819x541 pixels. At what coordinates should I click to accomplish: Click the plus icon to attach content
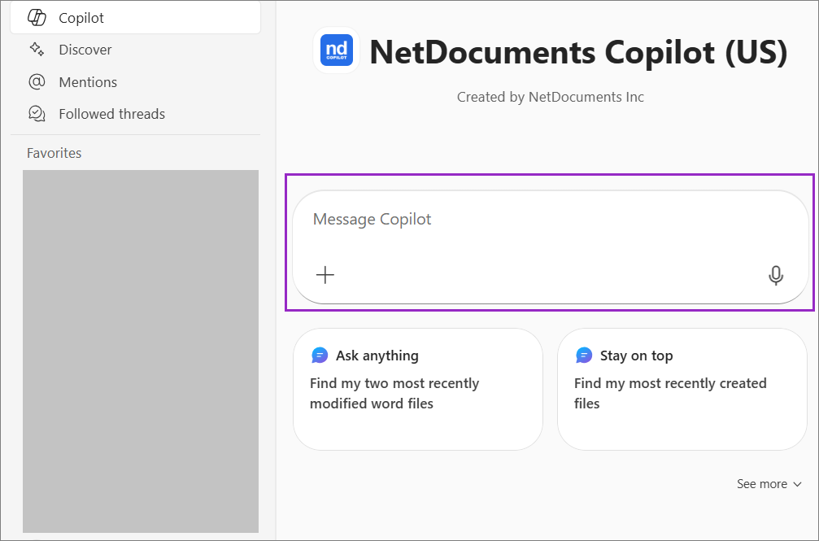click(x=325, y=274)
